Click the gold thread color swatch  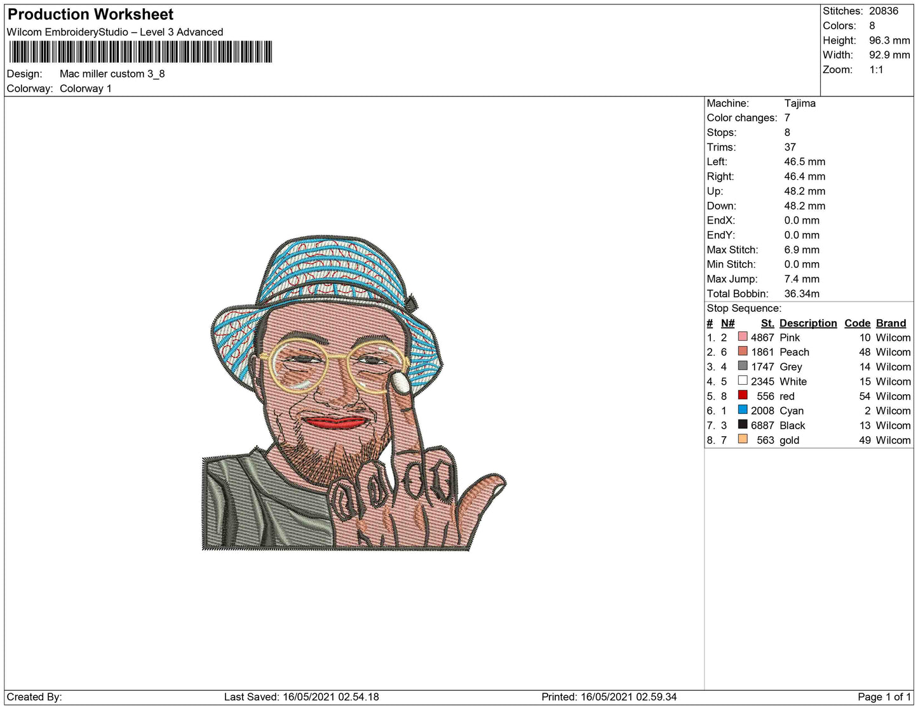(743, 439)
